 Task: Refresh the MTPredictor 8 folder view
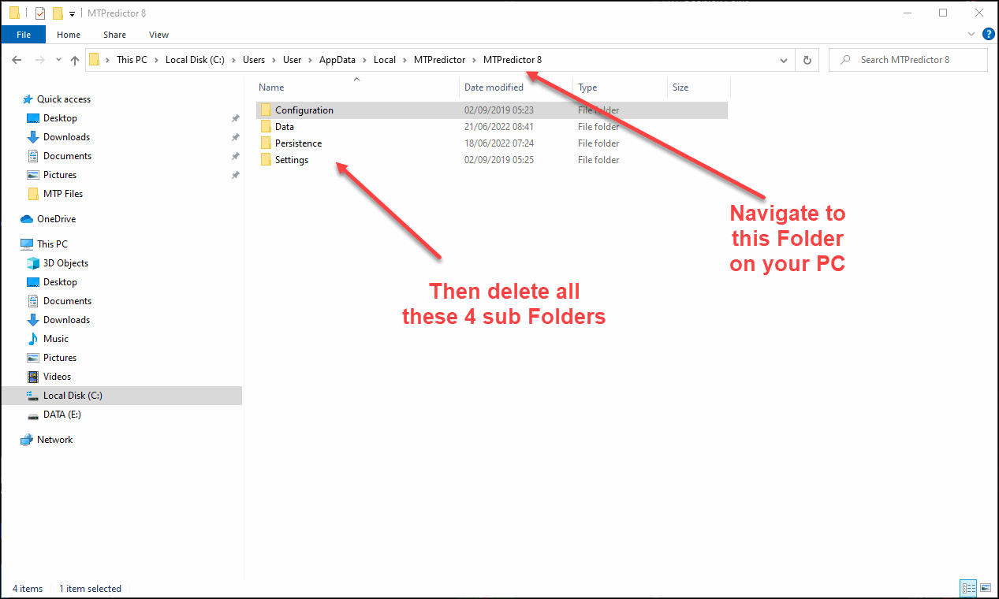tap(807, 60)
